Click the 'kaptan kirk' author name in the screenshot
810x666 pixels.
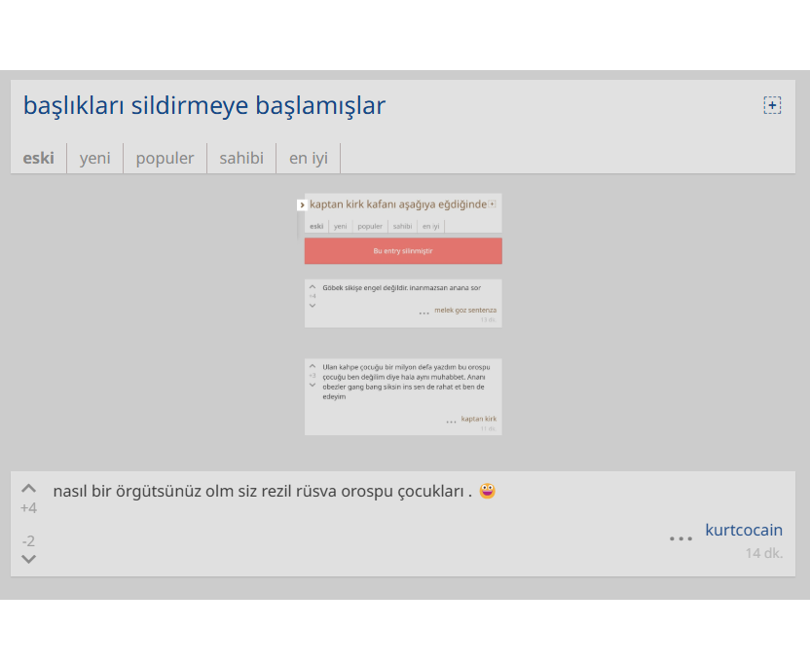pos(479,419)
